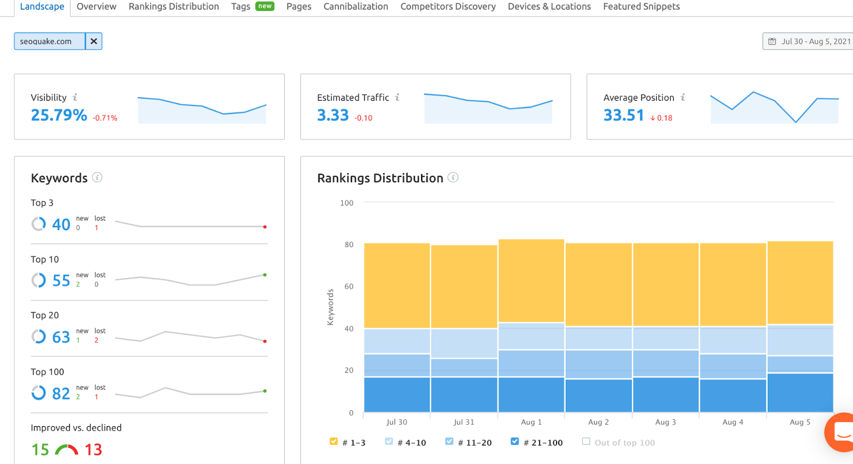Click the Visibility change -0.71%
853x464 pixels.
tap(105, 118)
